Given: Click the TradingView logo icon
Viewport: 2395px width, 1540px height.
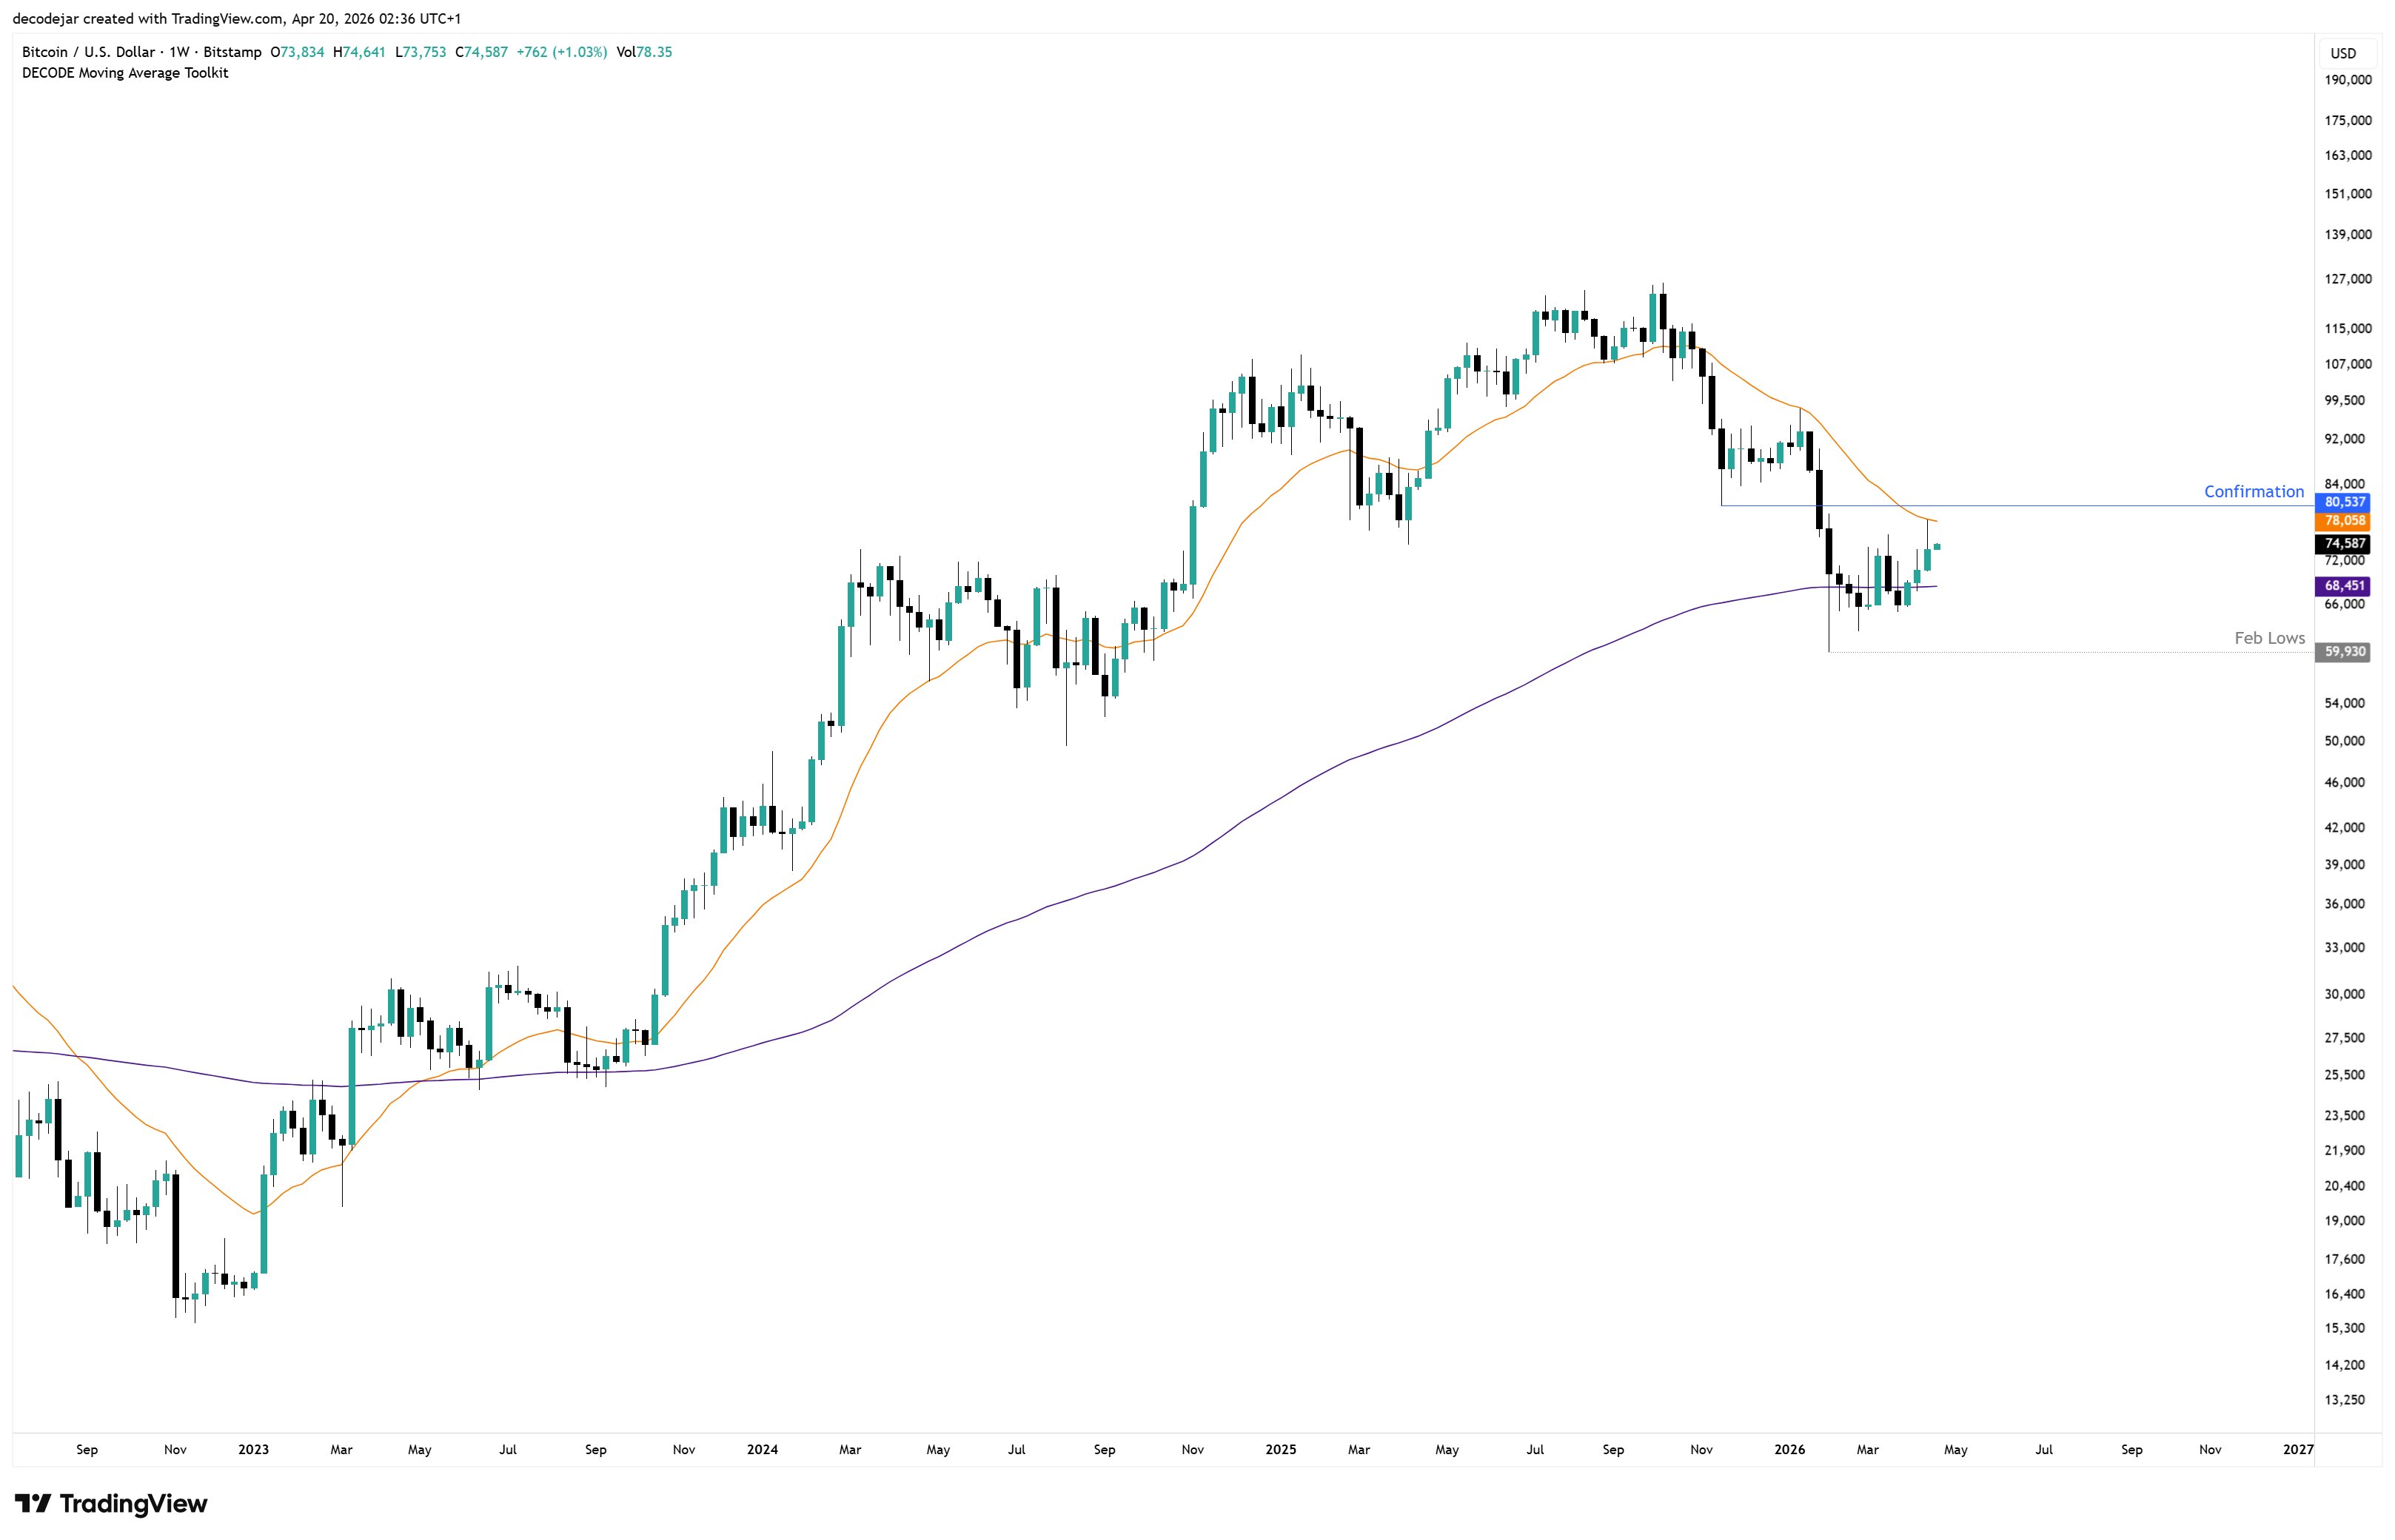Looking at the screenshot, I should coord(32,1504).
